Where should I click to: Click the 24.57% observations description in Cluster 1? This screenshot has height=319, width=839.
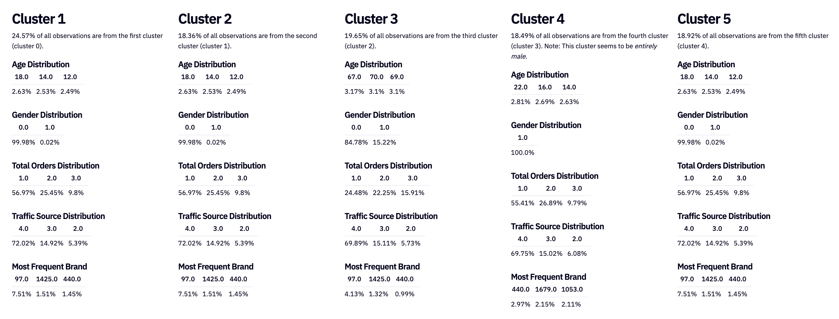(87, 41)
